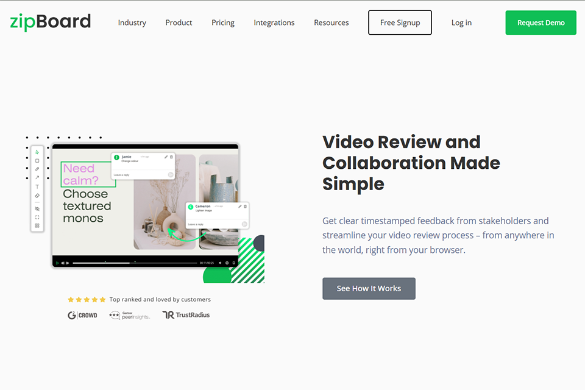
Task: Click the video player fullscreen icon
Action: pyautogui.click(x=233, y=263)
